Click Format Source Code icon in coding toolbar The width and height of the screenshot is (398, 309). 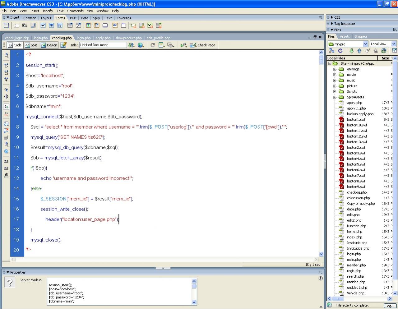[6, 175]
